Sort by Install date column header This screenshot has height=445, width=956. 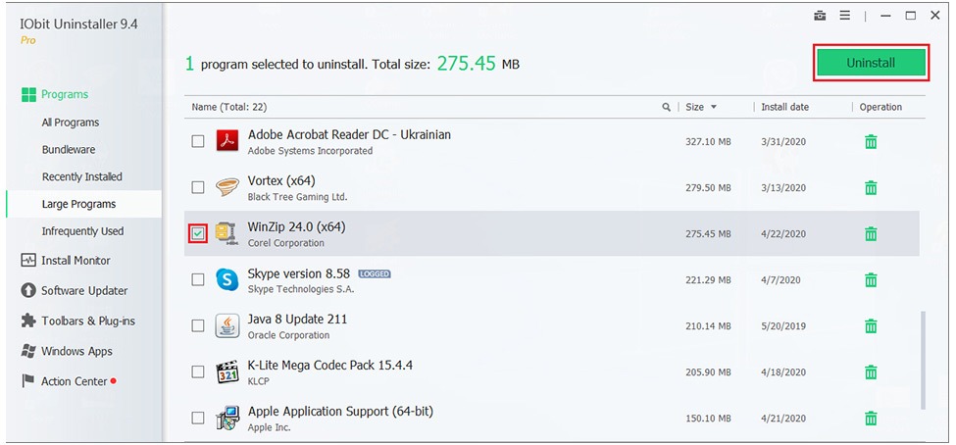(784, 107)
